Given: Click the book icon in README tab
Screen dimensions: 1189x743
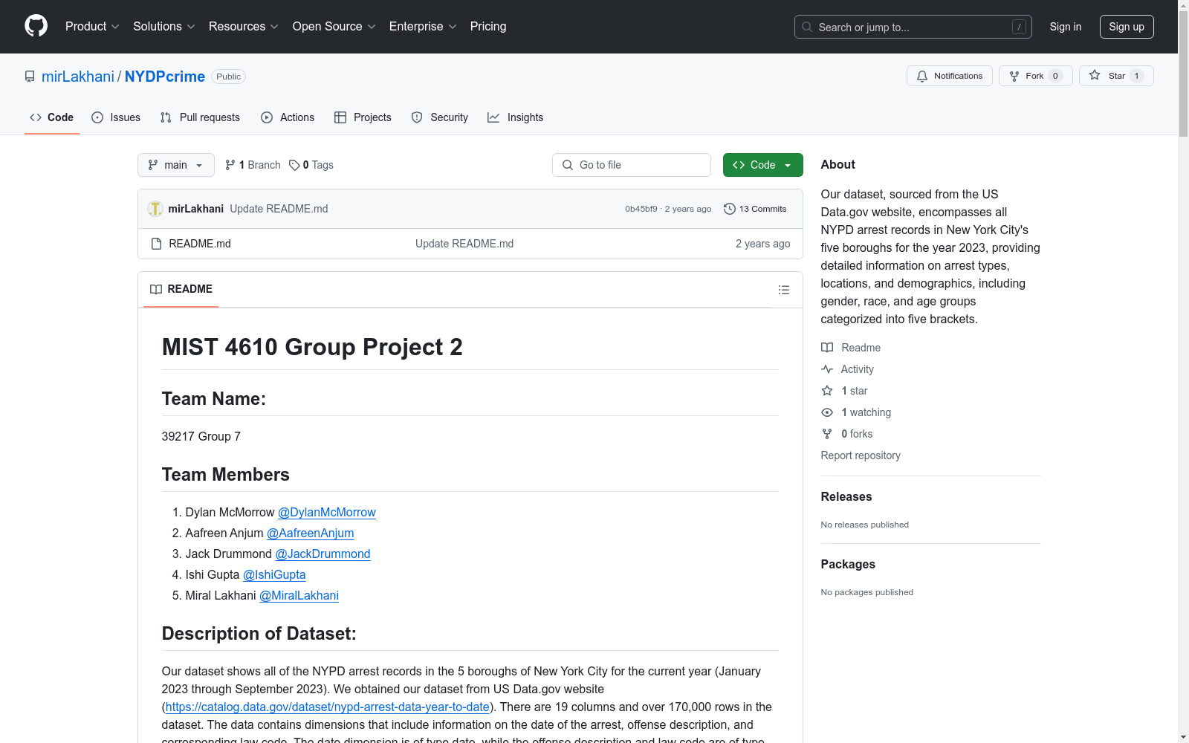Looking at the screenshot, I should [156, 289].
